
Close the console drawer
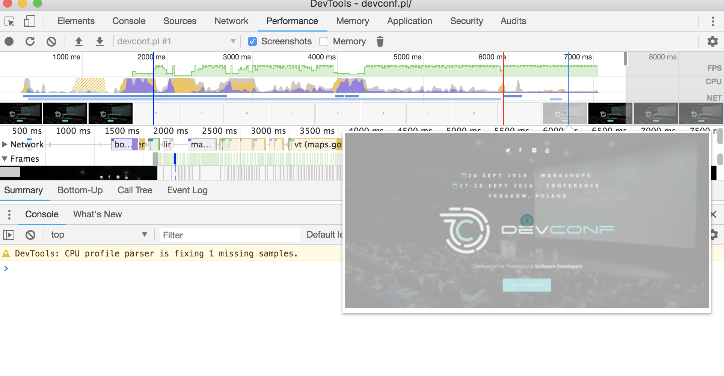713,214
